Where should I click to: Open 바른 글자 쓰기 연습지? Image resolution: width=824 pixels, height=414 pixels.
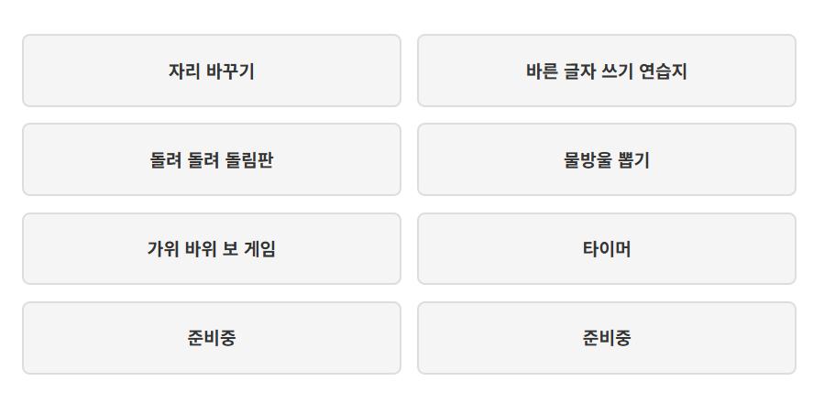pos(607,71)
